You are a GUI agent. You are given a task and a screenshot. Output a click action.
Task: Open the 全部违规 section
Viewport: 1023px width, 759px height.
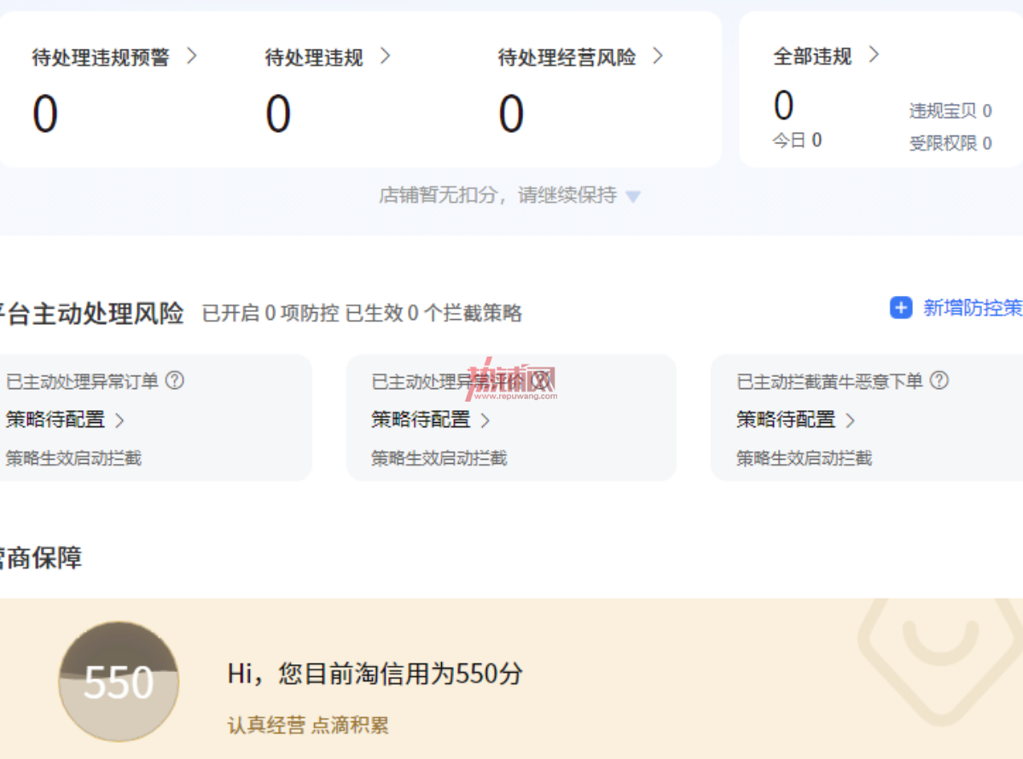812,56
